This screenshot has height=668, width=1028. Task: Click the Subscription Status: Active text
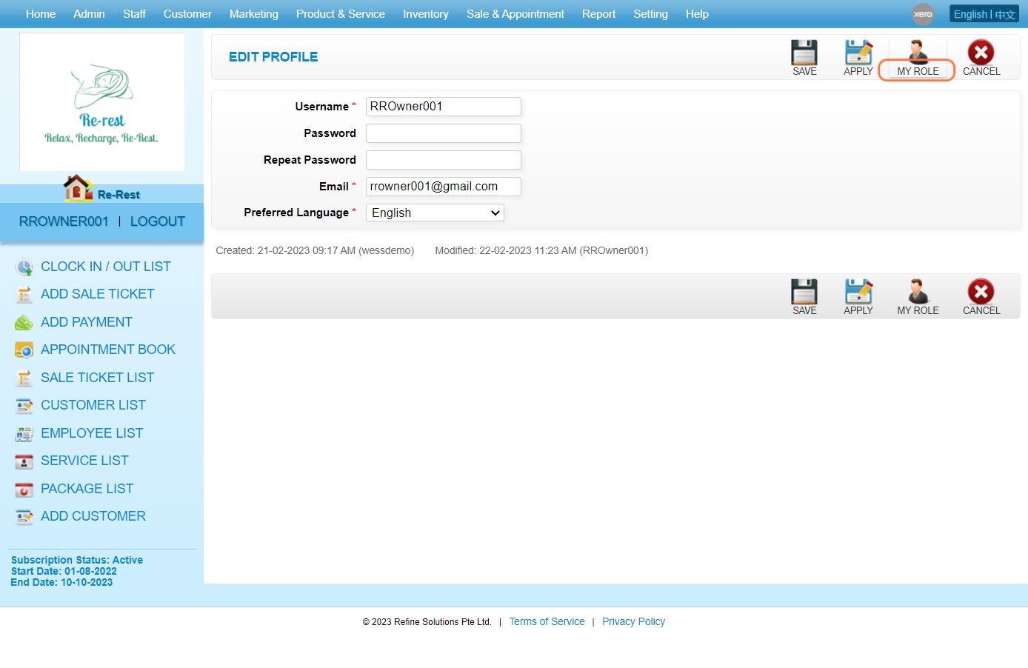tap(77, 560)
